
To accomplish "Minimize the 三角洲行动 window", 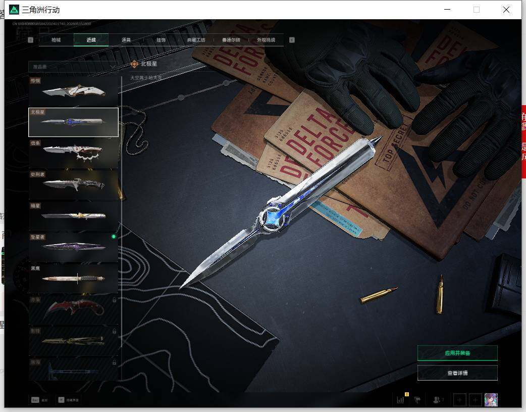I will (x=447, y=10).
